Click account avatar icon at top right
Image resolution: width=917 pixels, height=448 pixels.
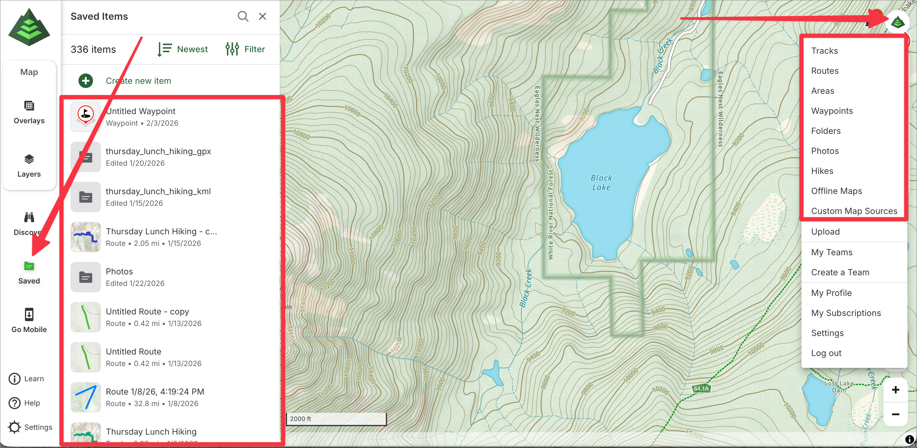pyautogui.click(x=898, y=23)
